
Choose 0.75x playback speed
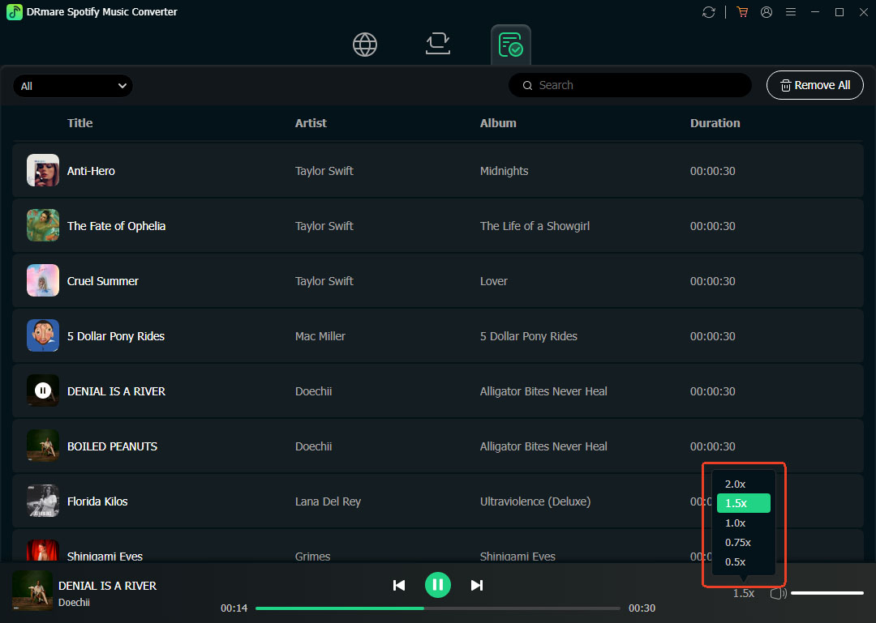click(x=744, y=543)
